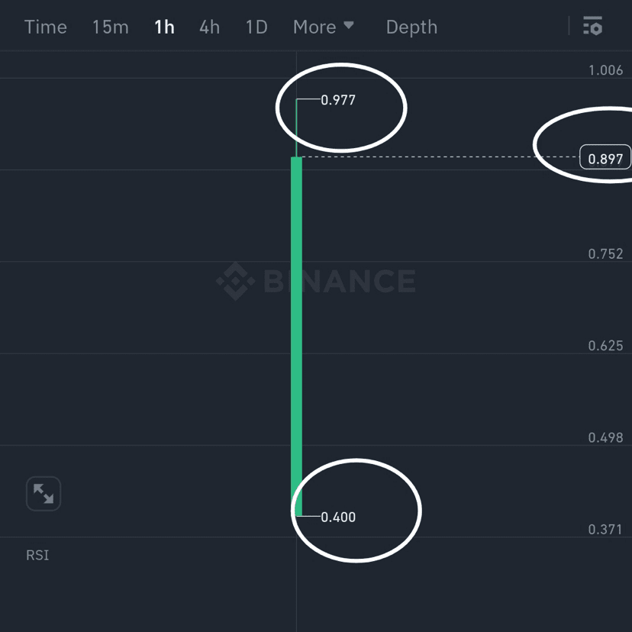Click the RSI indicator label

37,555
